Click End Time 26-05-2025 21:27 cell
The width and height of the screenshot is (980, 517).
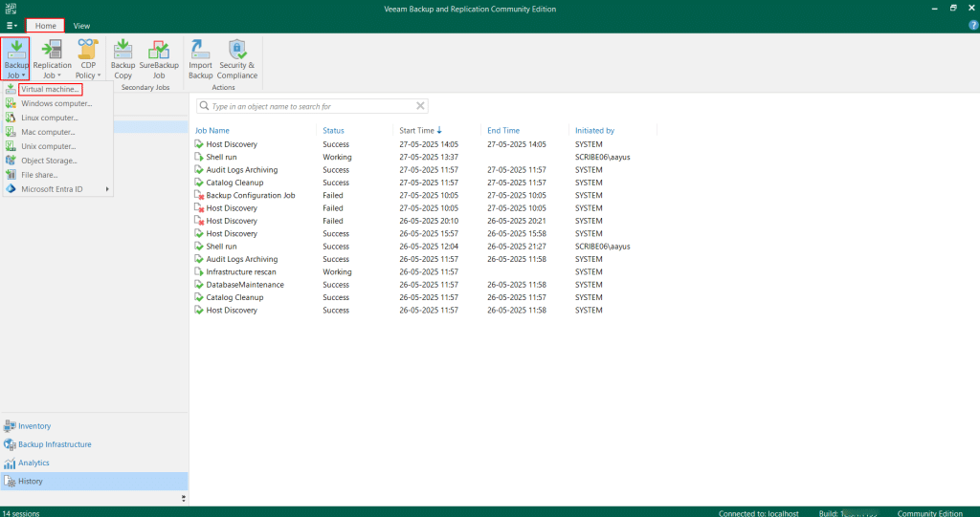coord(517,247)
